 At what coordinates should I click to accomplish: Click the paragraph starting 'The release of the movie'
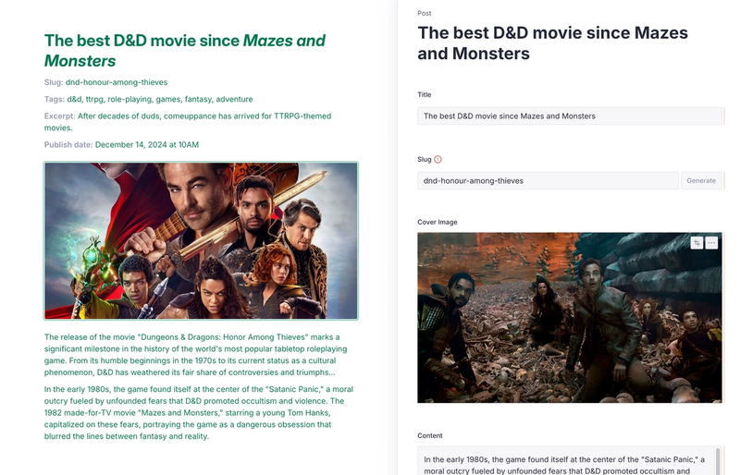point(196,355)
